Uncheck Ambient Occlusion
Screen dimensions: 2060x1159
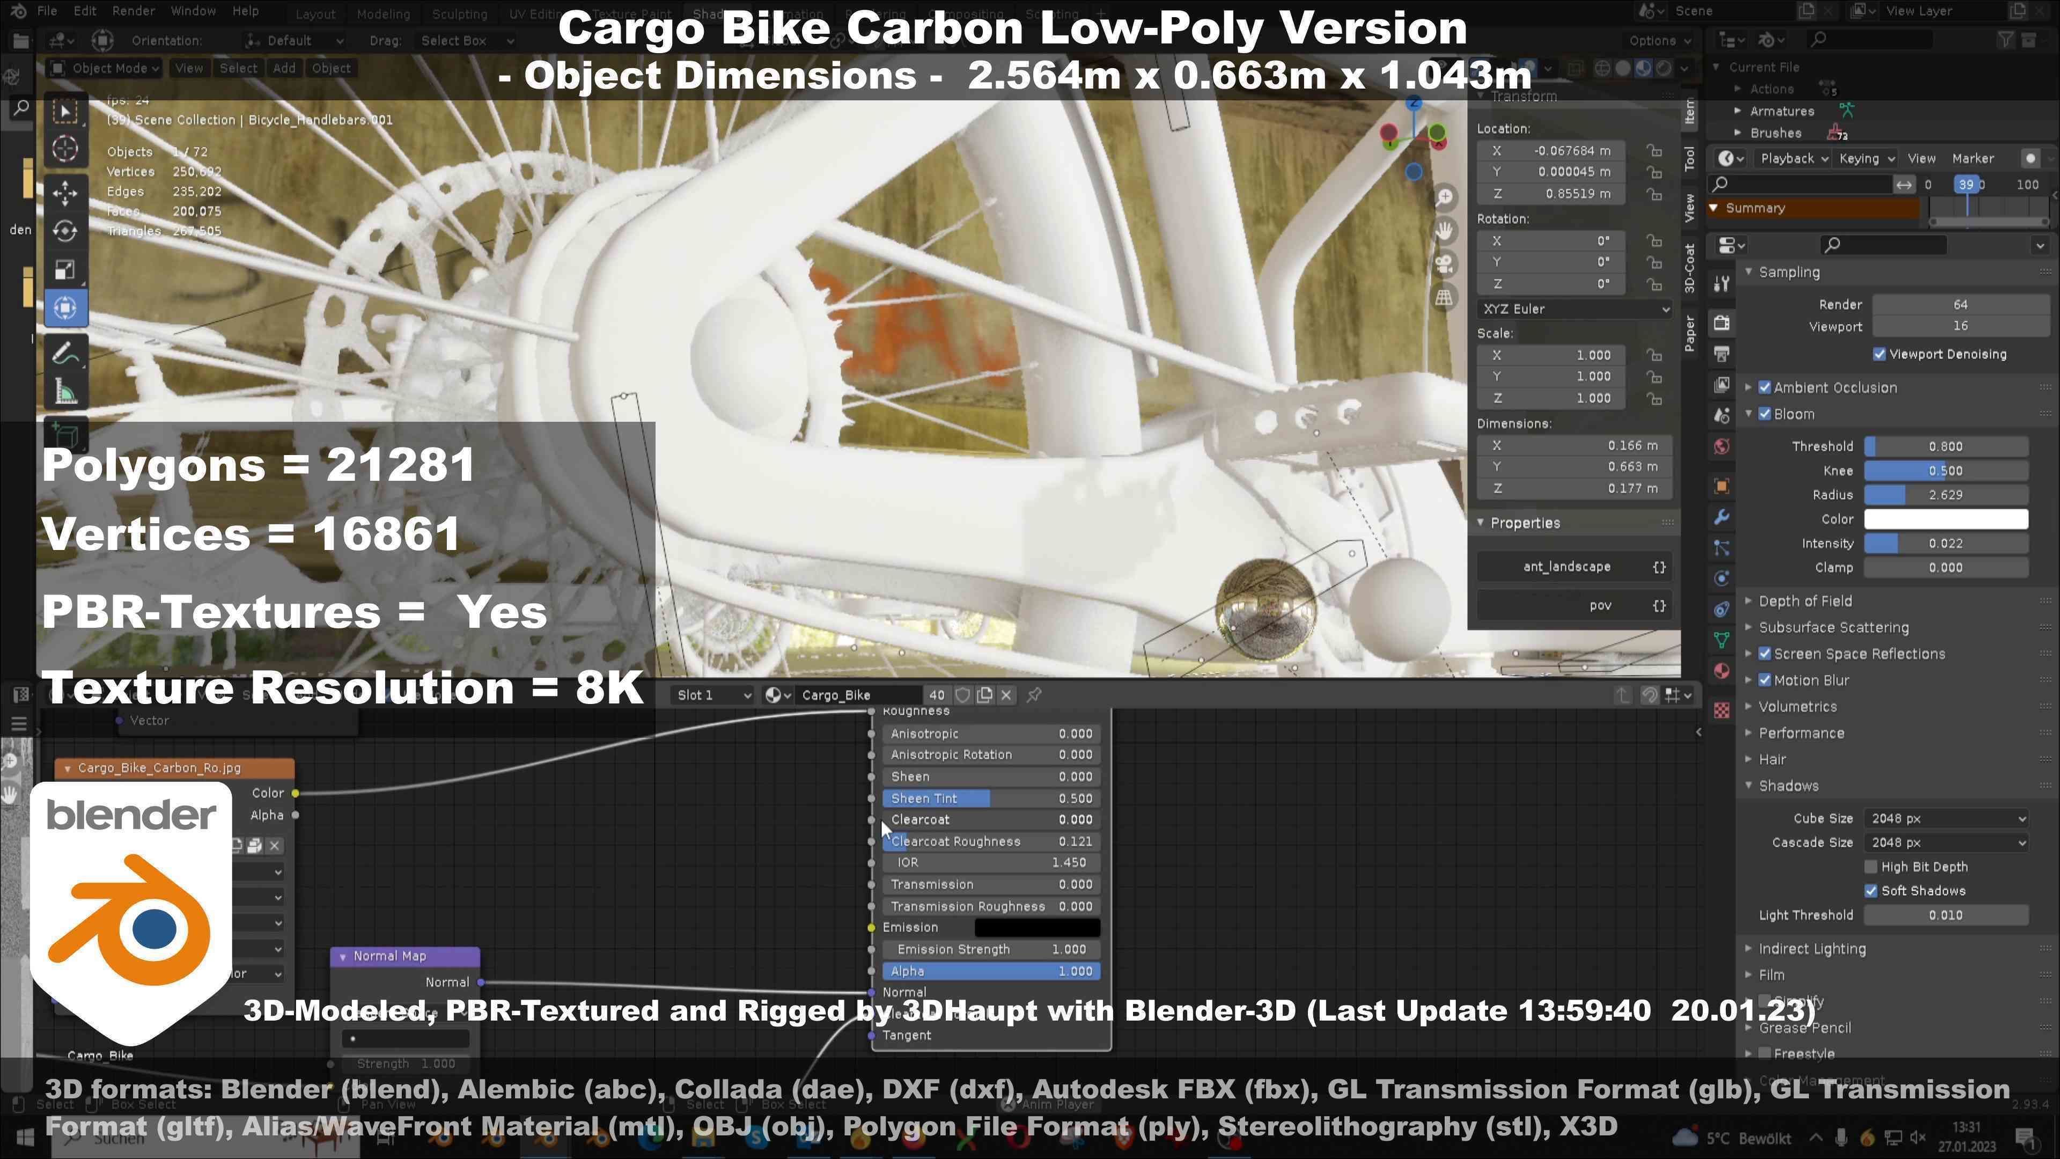pyautogui.click(x=1765, y=388)
